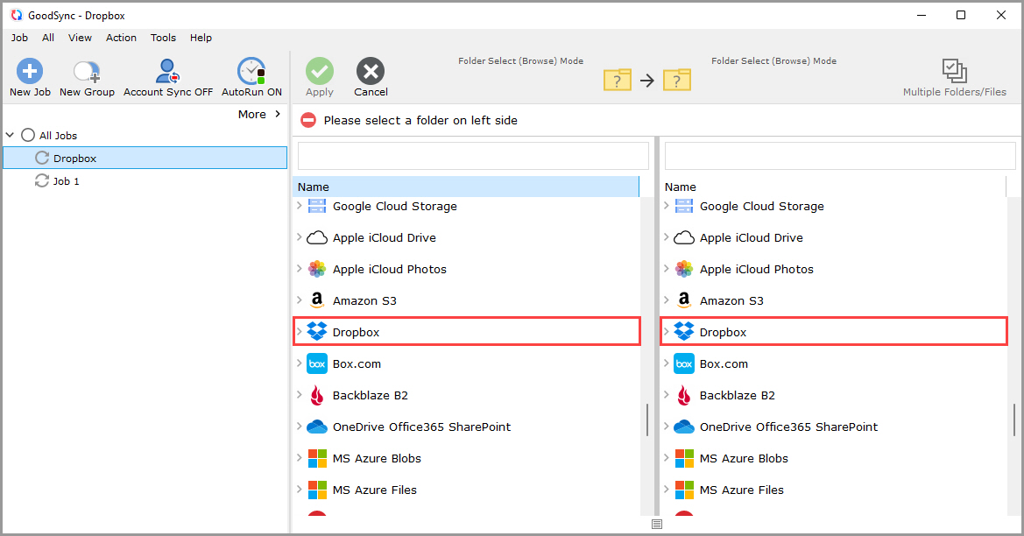Open the Job menu
Screen dimensions: 1024x536
click(x=19, y=38)
